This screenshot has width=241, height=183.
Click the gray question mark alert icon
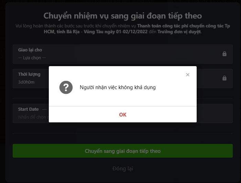(66, 87)
